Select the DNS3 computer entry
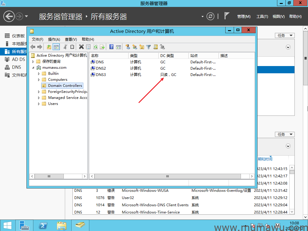The image size is (308, 231). (x=101, y=74)
